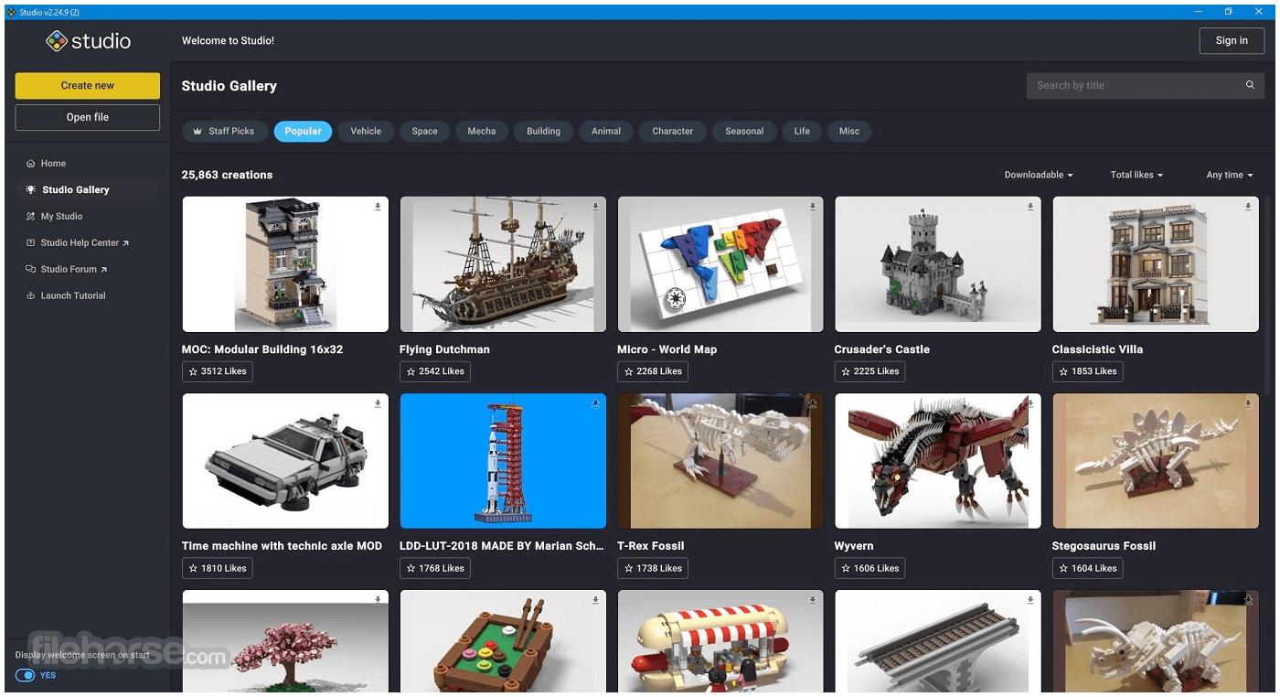Screen dimensions: 1280x697
Task: Like Classicistic Villa (1853 Likes)
Action: tap(1088, 371)
